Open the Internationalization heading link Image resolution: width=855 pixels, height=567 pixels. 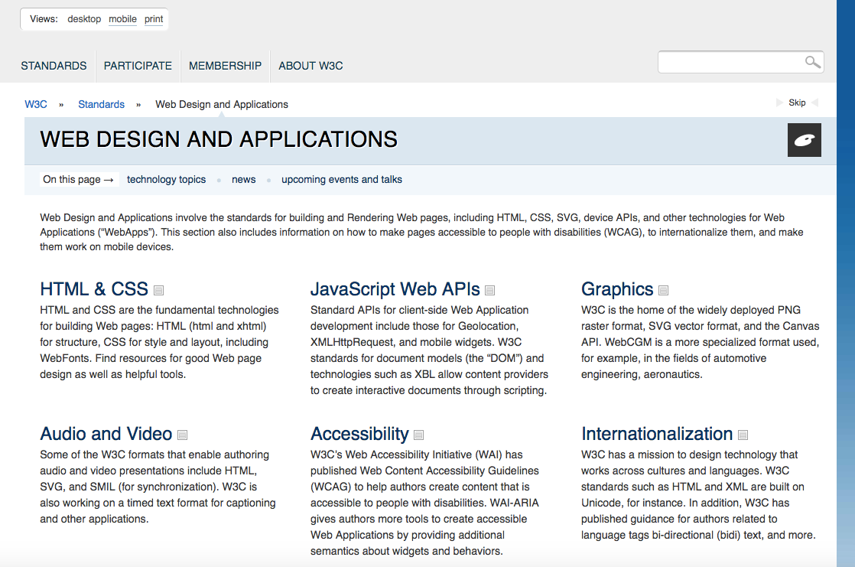(657, 434)
